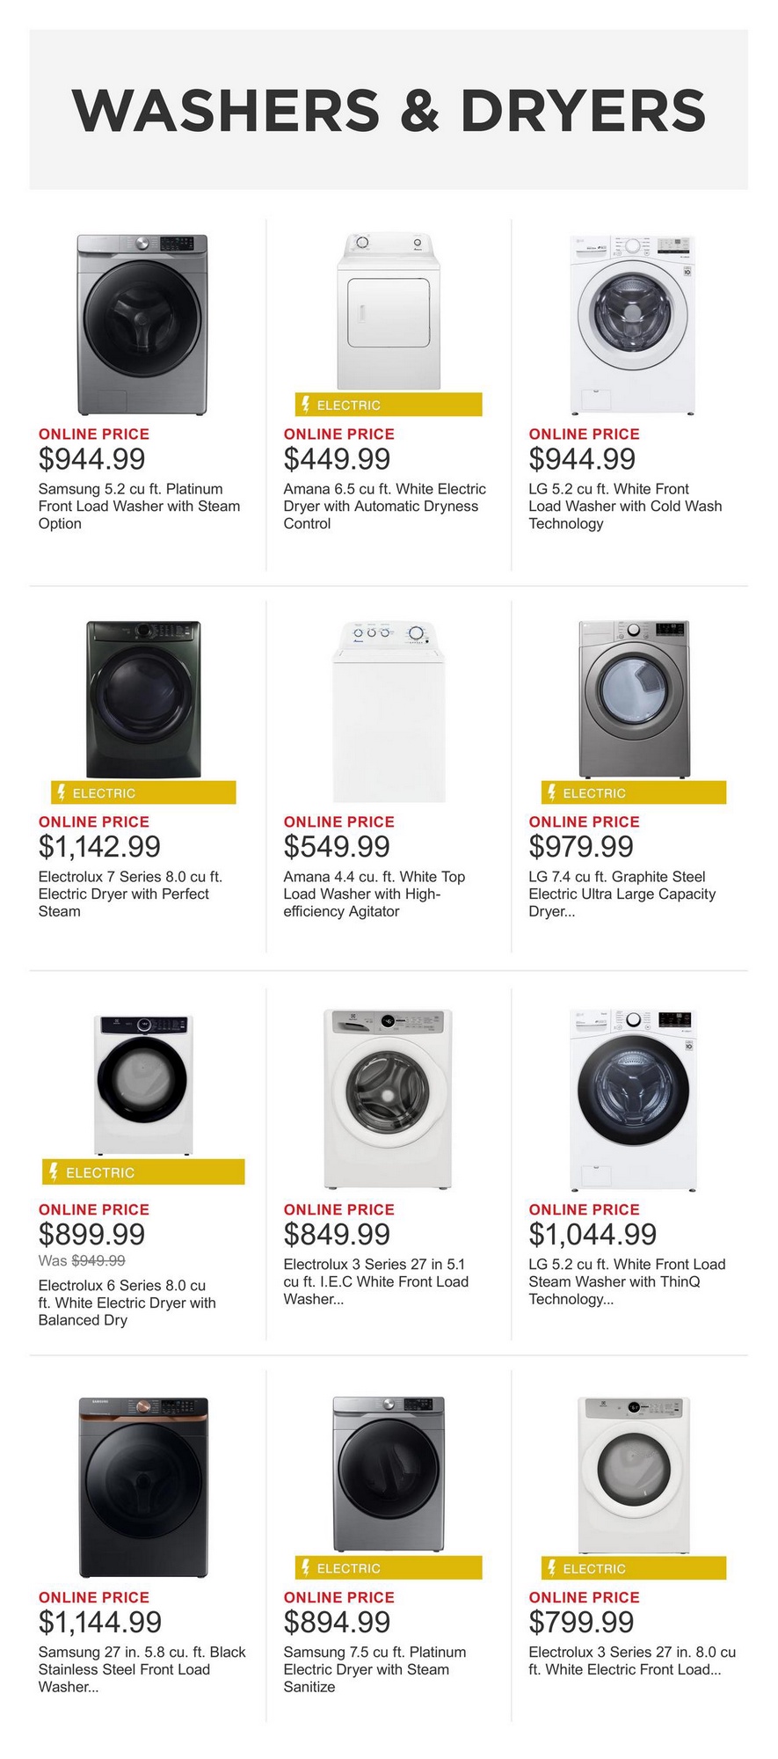Click the Washers & Dryers heading banner
The image size is (778, 1759).
pos(389,110)
